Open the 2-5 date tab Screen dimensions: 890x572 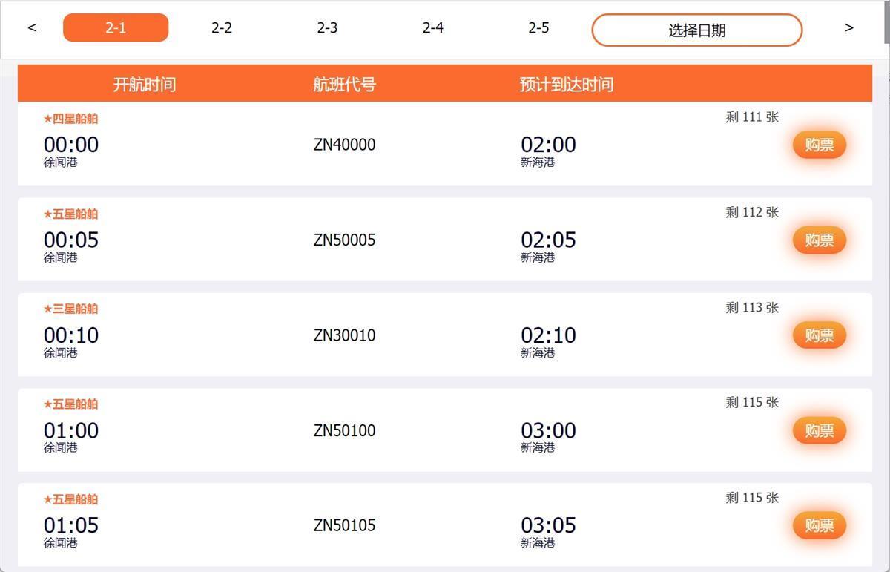pyautogui.click(x=538, y=28)
